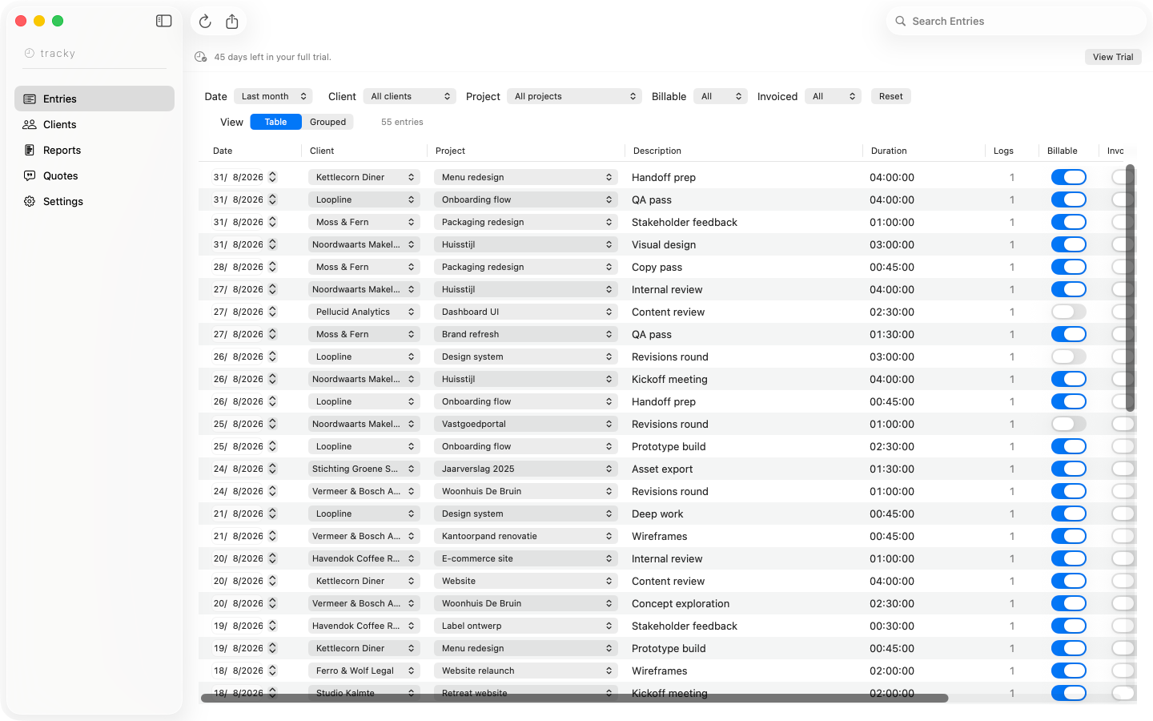The image size is (1153, 721).
Task: Open Ferro & Wolf Legal client dropdown
Action: tap(364, 671)
